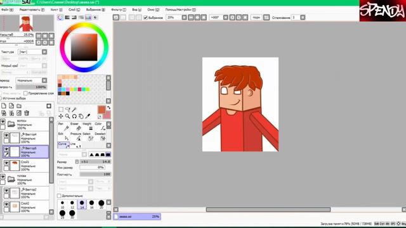
Task: Select the magic wand tool
Action: (x=74, y=110)
